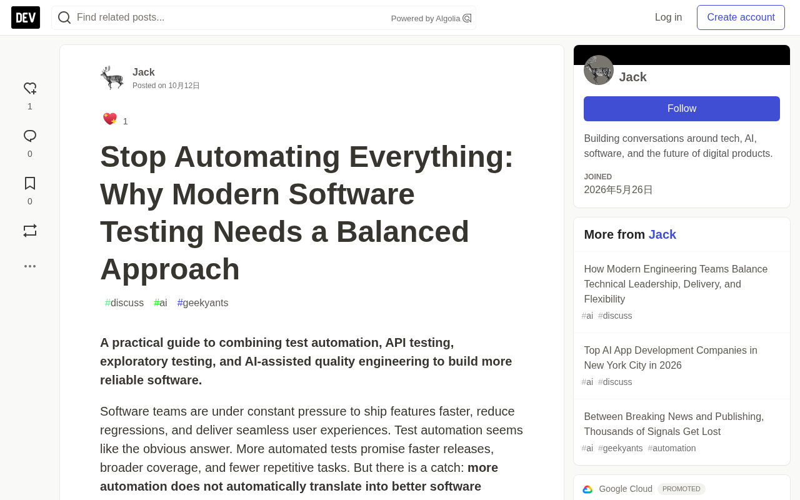Open author name Jack above the title
This screenshot has height=500, width=800.
click(144, 72)
